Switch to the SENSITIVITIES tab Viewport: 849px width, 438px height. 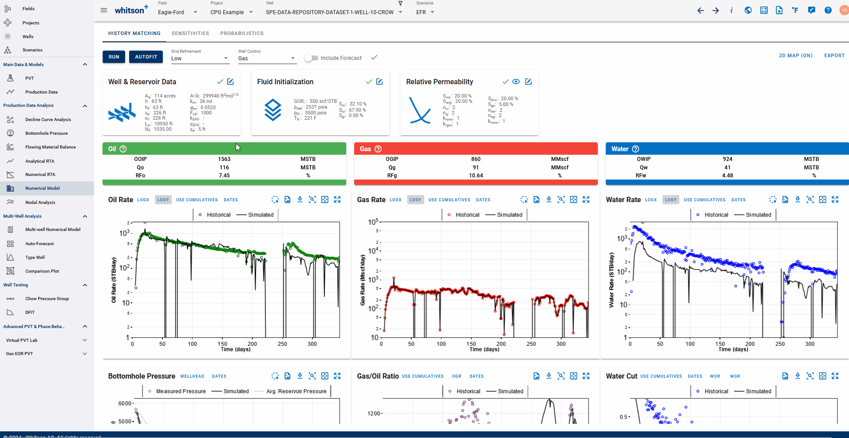tap(190, 33)
